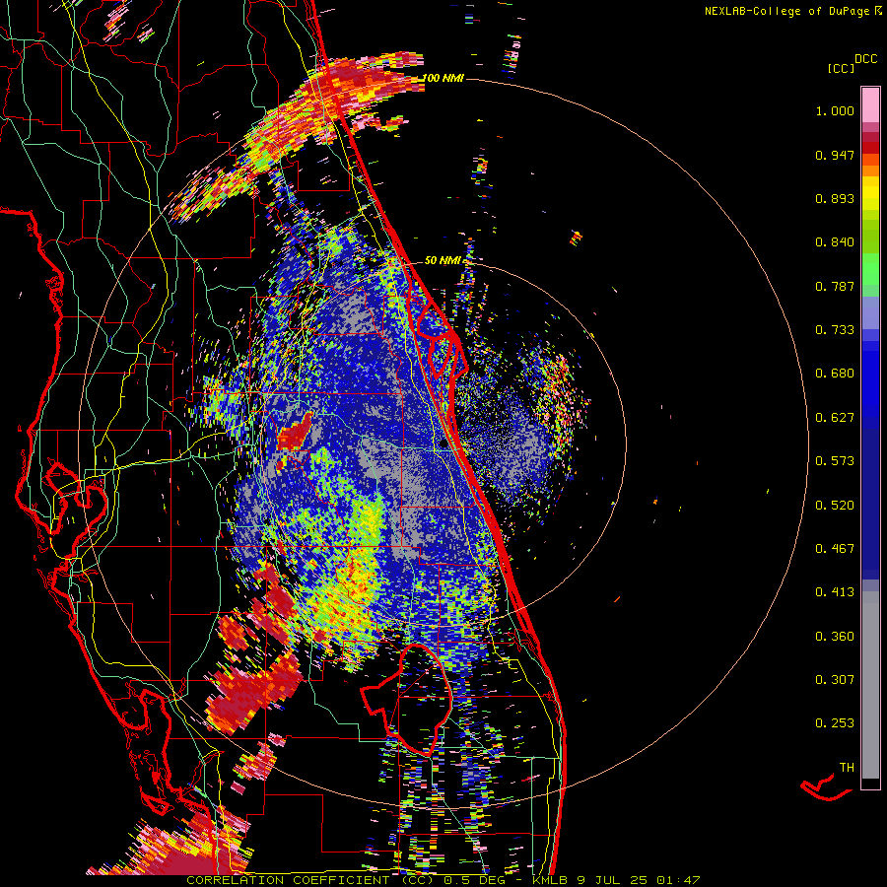This screenshot has height=887, width=887.
Task: Click the yellow band of the color bar
Action: pyautogui.click(x=870, y=193)
